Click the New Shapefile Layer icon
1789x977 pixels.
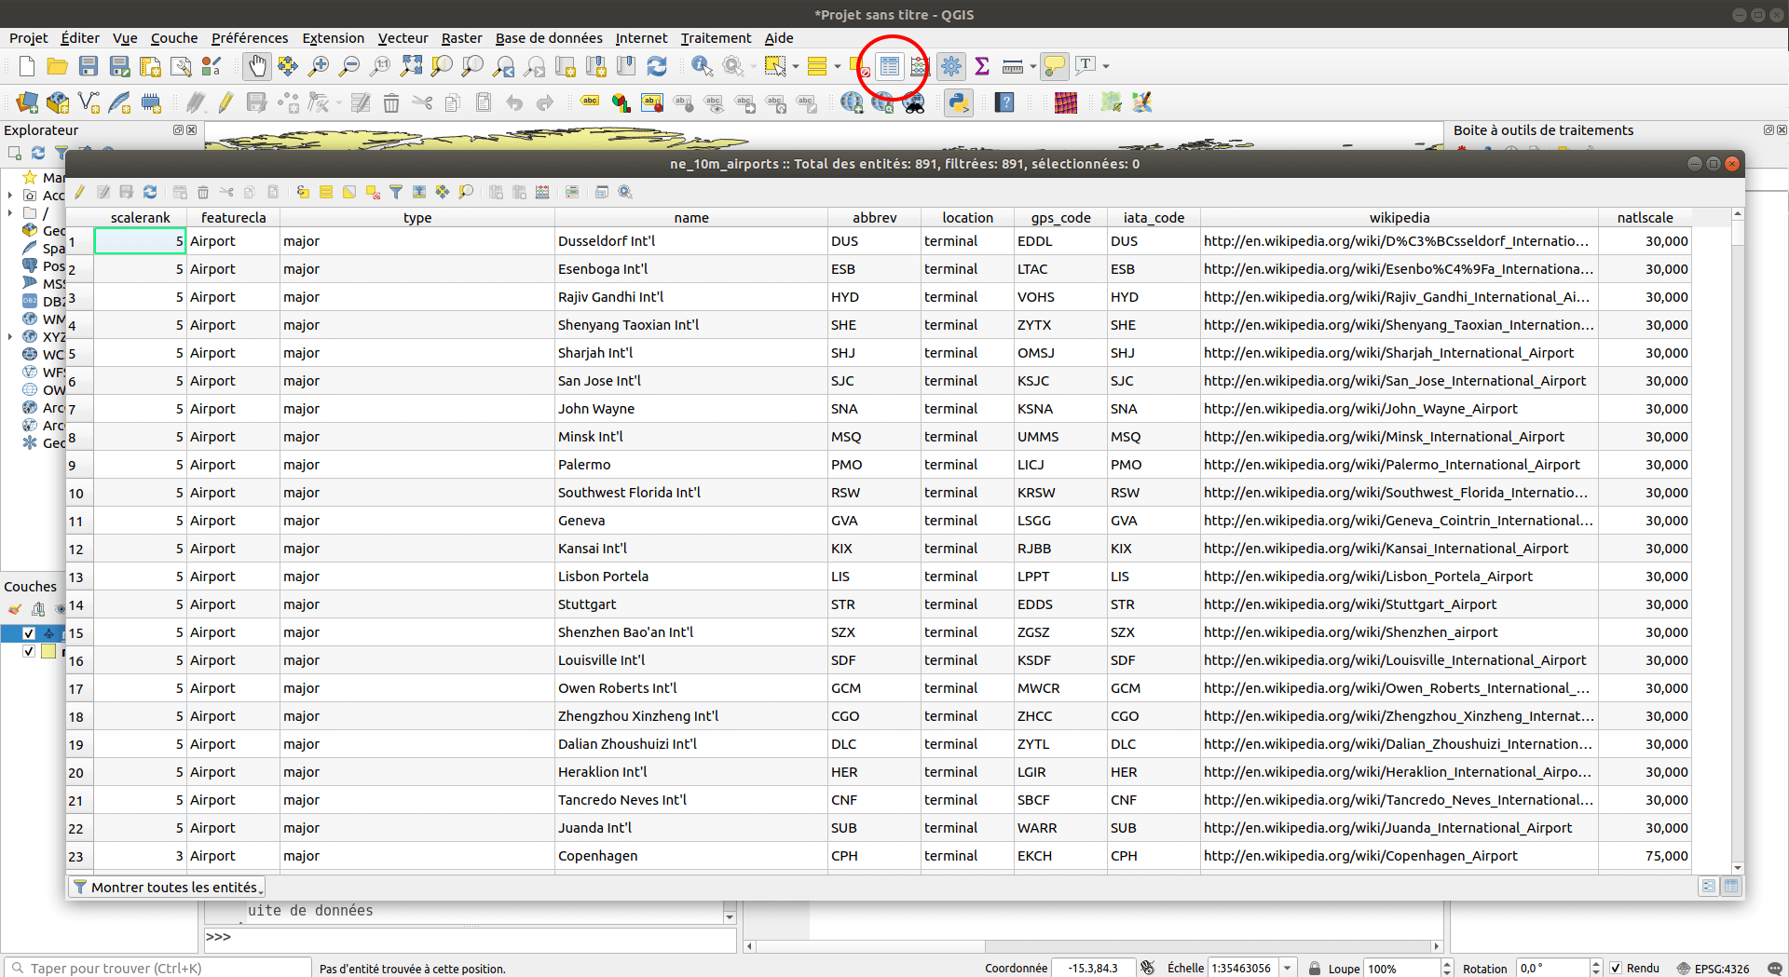click(89, 102)
